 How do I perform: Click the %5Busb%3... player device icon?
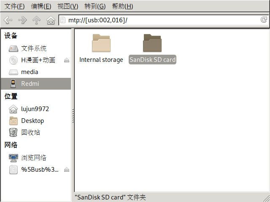(13, 170)
